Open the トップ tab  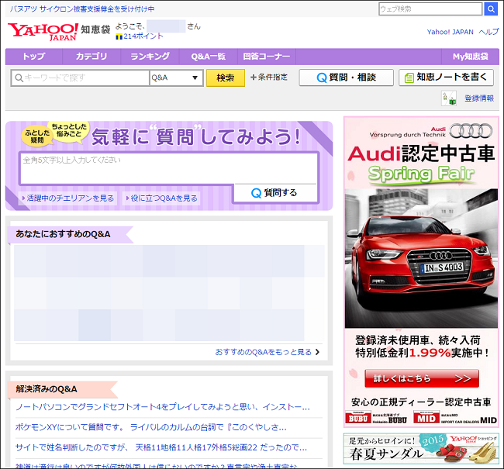[34, 57]
